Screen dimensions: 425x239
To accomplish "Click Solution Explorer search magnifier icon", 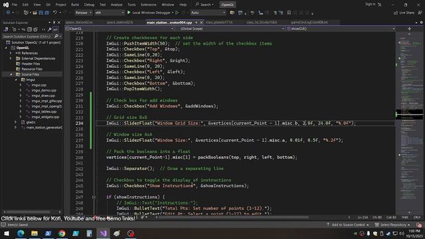I will 56,37.
